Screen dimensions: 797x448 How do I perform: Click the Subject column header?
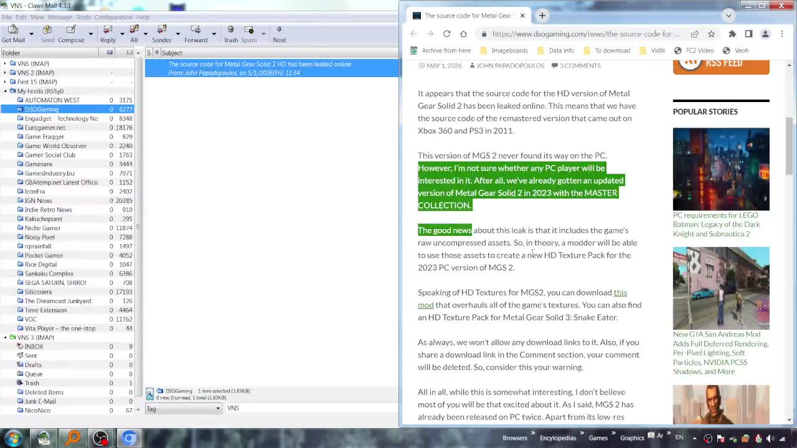(x=279, y=53)
